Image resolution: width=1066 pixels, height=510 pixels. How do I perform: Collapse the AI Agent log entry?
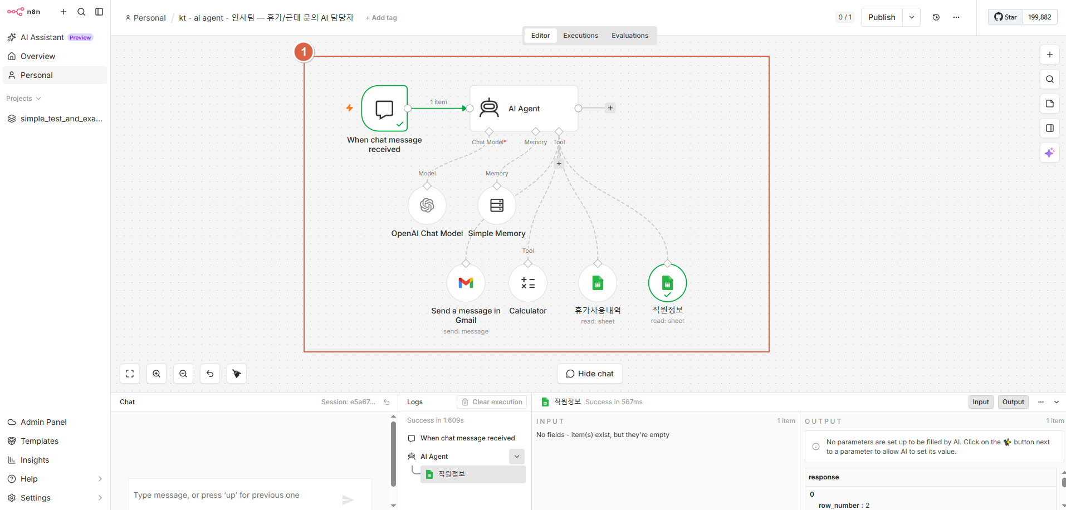point(517,457)
